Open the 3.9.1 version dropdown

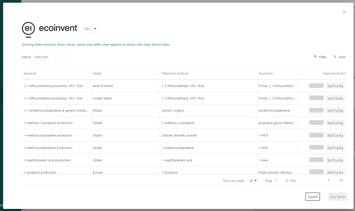click(x=90, y=29)
